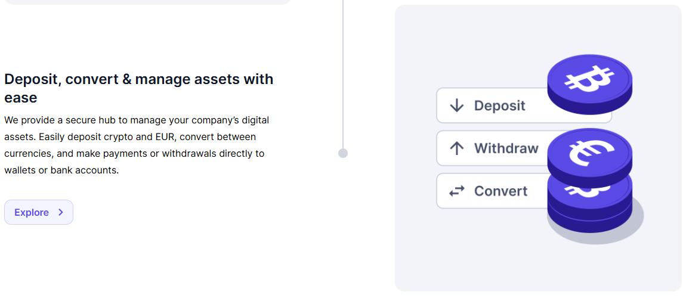
Task: Click the down arrow Deposit icon
Action: pos(456,105)
